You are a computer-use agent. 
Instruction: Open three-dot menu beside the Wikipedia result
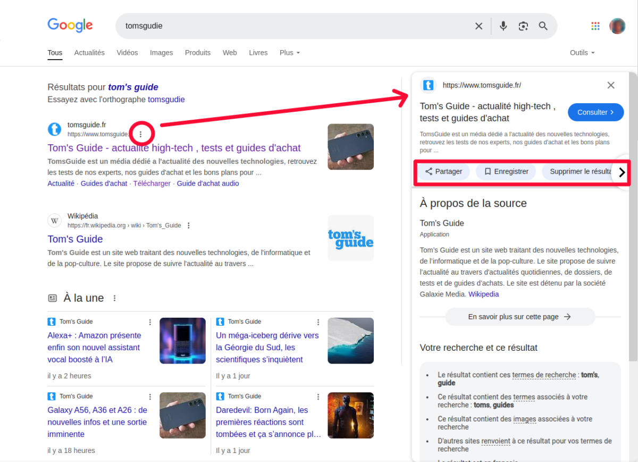(189, 226)
